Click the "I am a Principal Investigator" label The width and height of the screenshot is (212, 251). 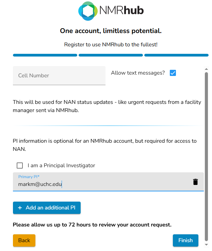pyautogui.click(x=61, y=166)
